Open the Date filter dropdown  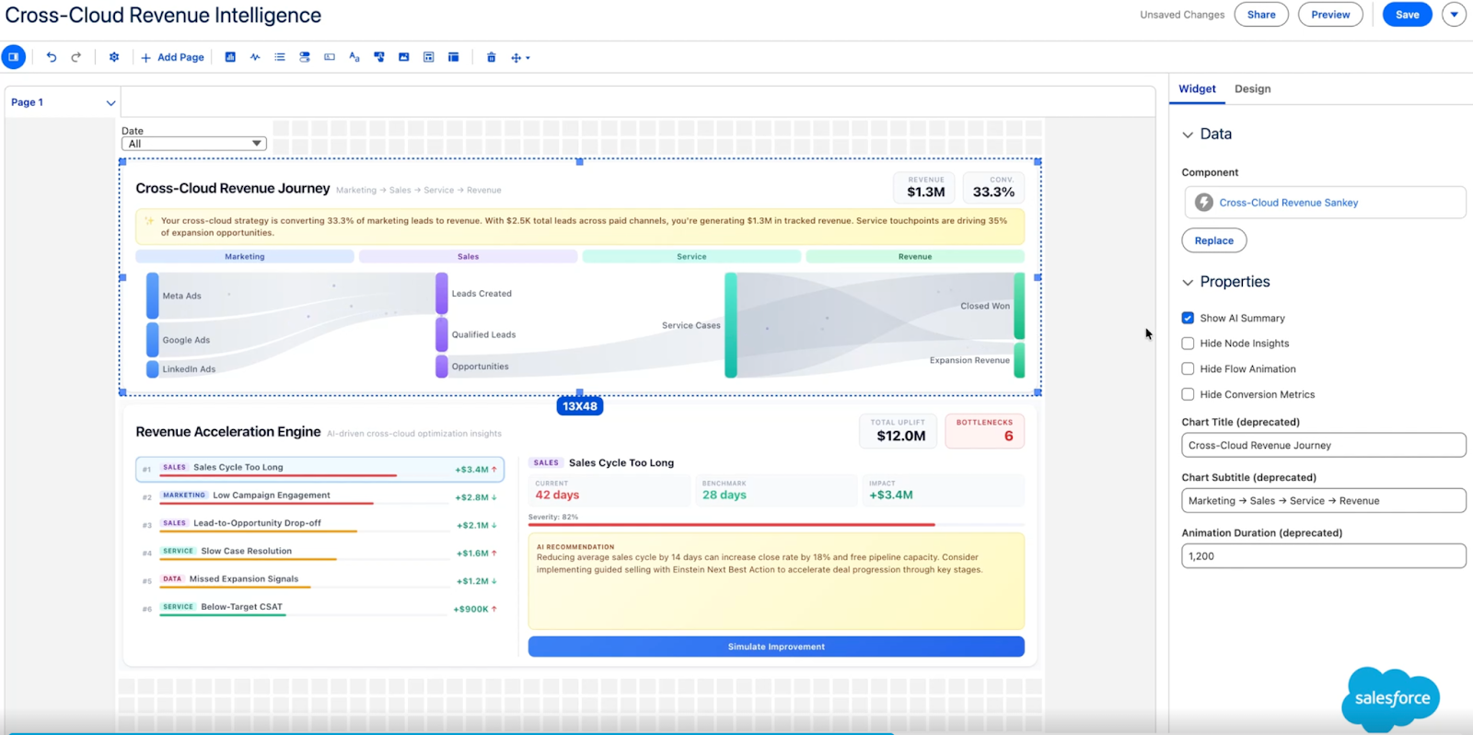[194, 144]
